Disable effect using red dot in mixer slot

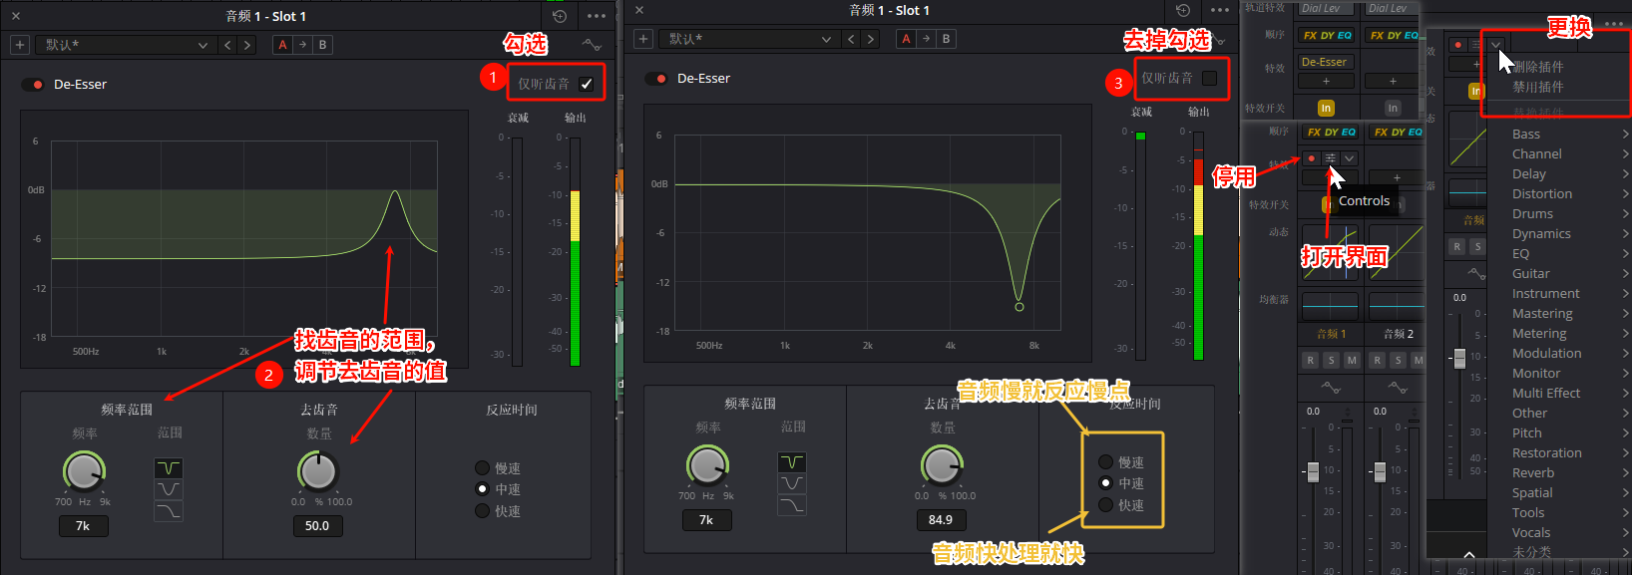pyautogui.click(x=1311, y=158)
